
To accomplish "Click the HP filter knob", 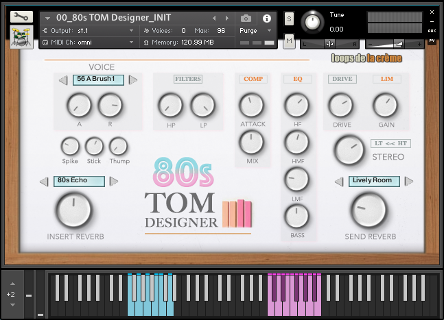I will tap(170, 106).
